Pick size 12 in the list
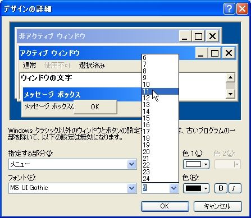 tap(160, 98)
